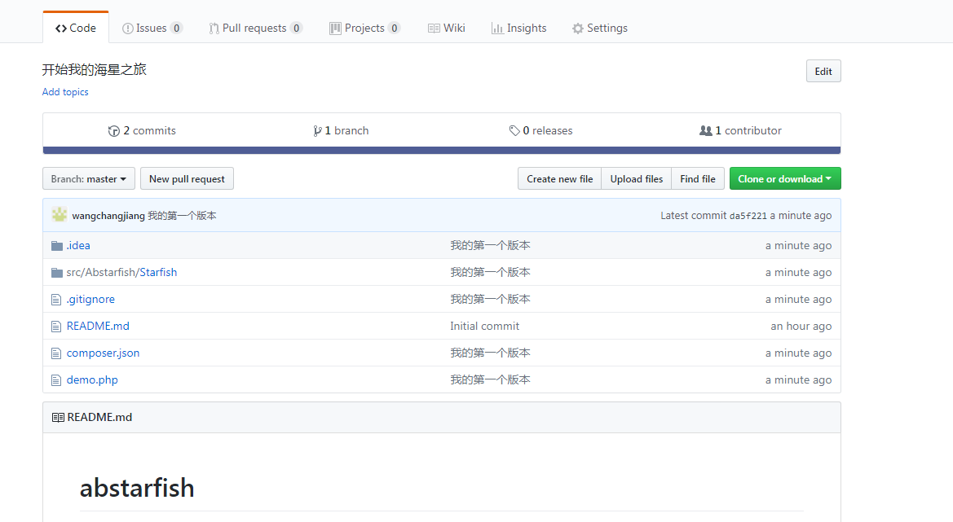Click the Settings gear icon
This screenshot has height=522, width=953.
pyautogui.click(x=578, y=29)
